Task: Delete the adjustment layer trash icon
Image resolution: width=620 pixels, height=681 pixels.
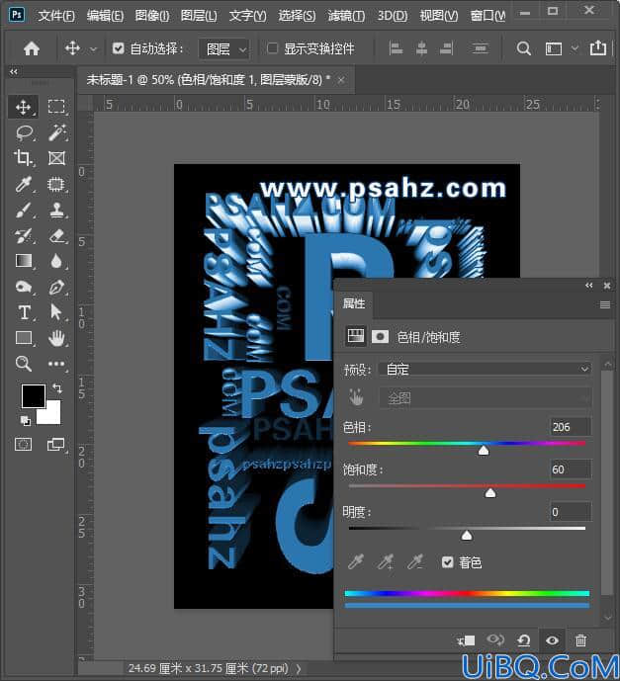Action: (x=580, y=640)
